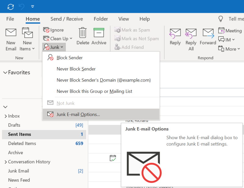The image size is (244, 188).
Task: Click the Favorites heading label
Action: (19, 72)
